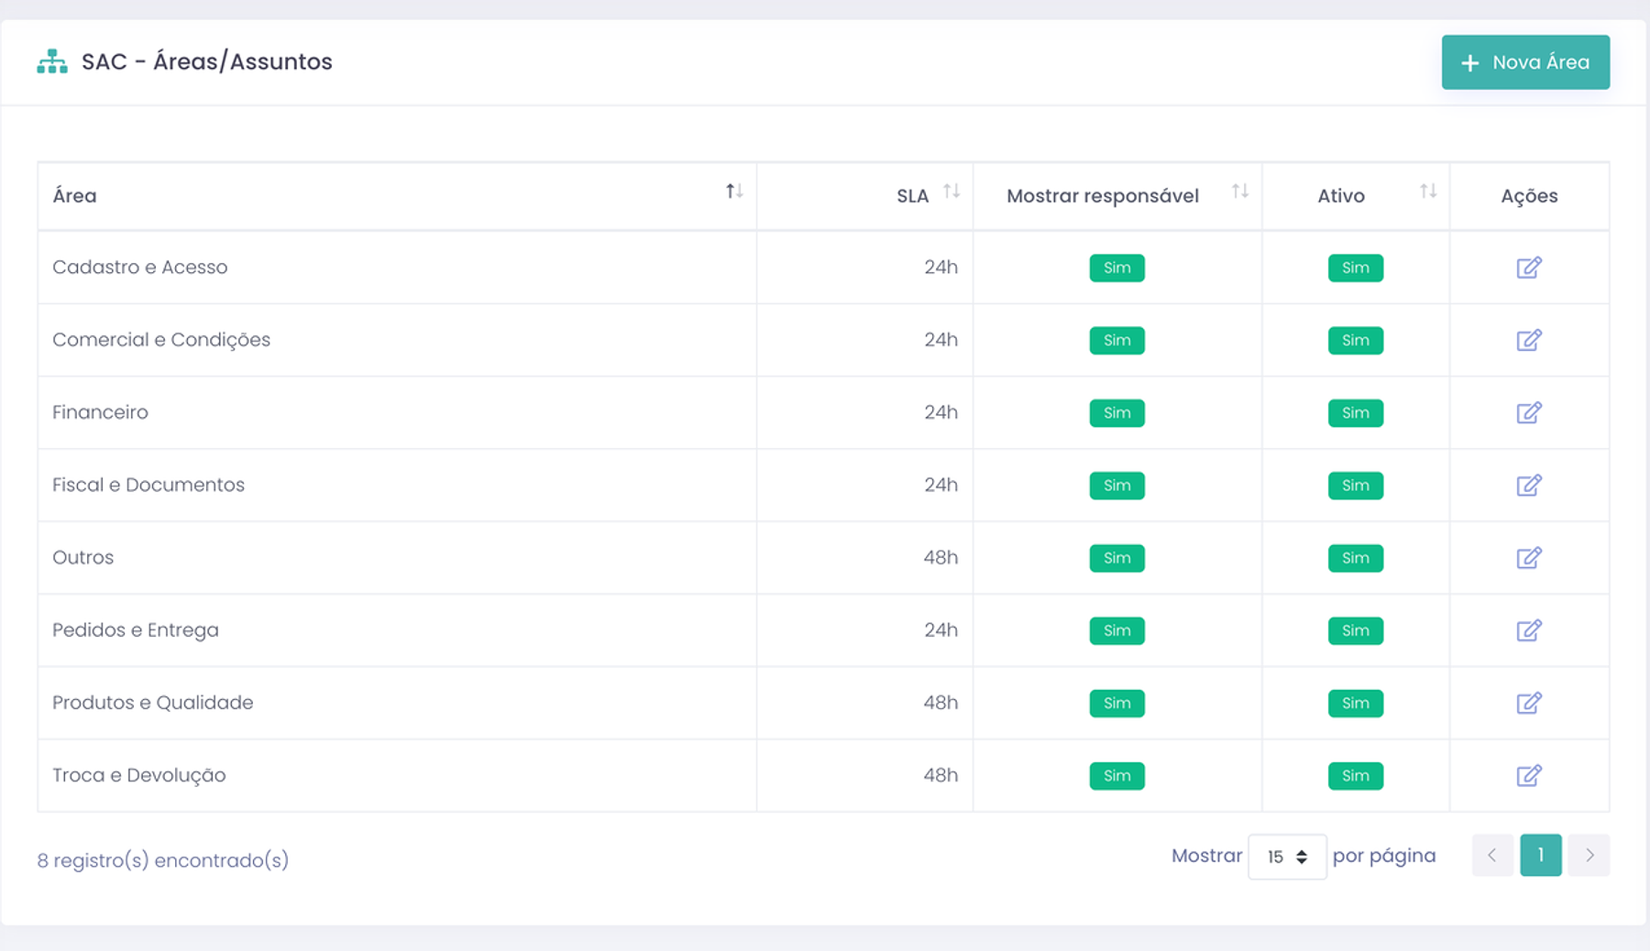The width and height of the screenshot is (1650, 951).
Task: Edit the Troca e Devolução area
Action: (x=1529, y=775)
